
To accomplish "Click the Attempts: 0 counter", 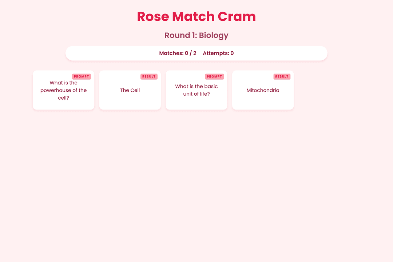I will tap(218, 53).
